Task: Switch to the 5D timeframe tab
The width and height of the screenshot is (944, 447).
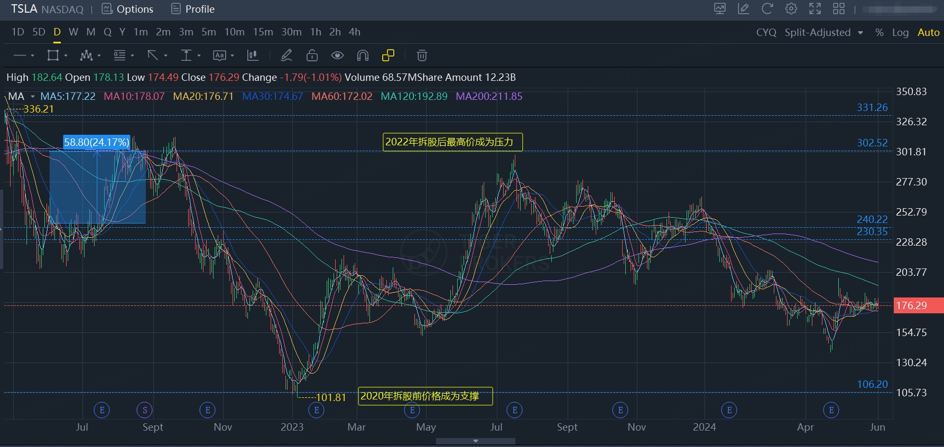Action: (x=39, y=32)
